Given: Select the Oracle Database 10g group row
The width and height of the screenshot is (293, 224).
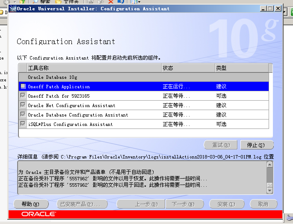Looking at the screenshot, I should coord(144,77).
